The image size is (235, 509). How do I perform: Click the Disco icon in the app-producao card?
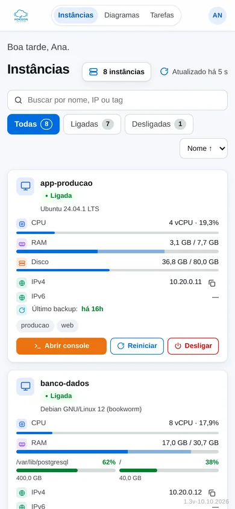(22, 262)
